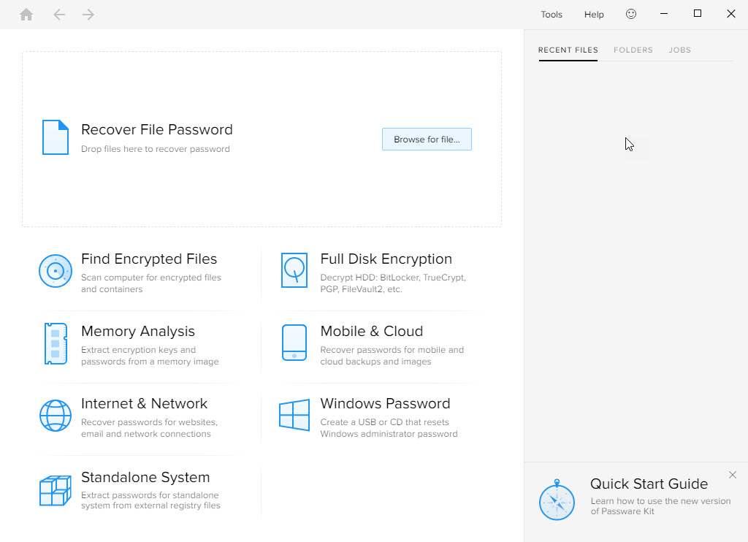Click the Find Encrypted Files disc icon
748x542 pixels.
pyautogui.click(x=56, y=271)
